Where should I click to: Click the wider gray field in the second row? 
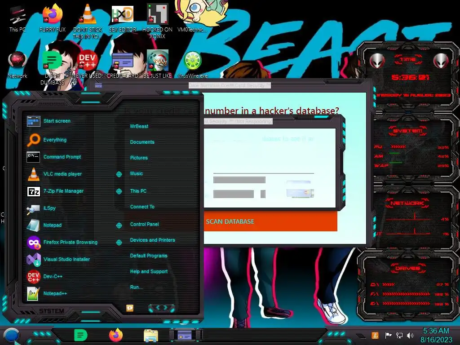[x=234, y=194]
